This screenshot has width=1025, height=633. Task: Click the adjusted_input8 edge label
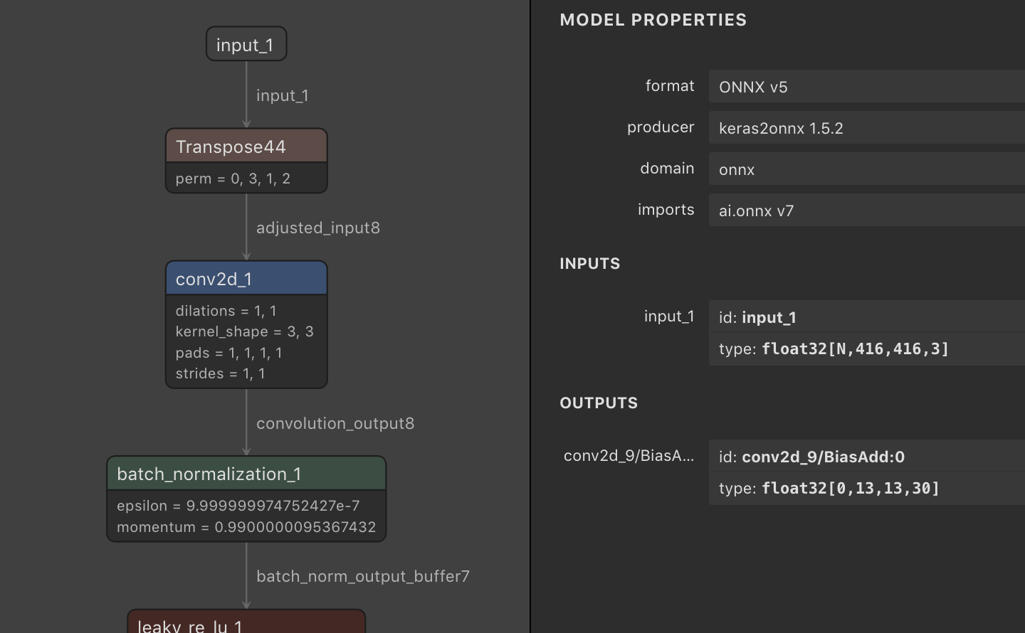[318, 228]
